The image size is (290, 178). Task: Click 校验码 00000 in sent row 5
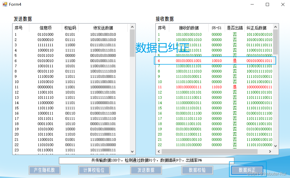[70, 55]
